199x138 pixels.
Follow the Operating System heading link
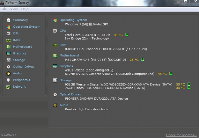(73, 20)
